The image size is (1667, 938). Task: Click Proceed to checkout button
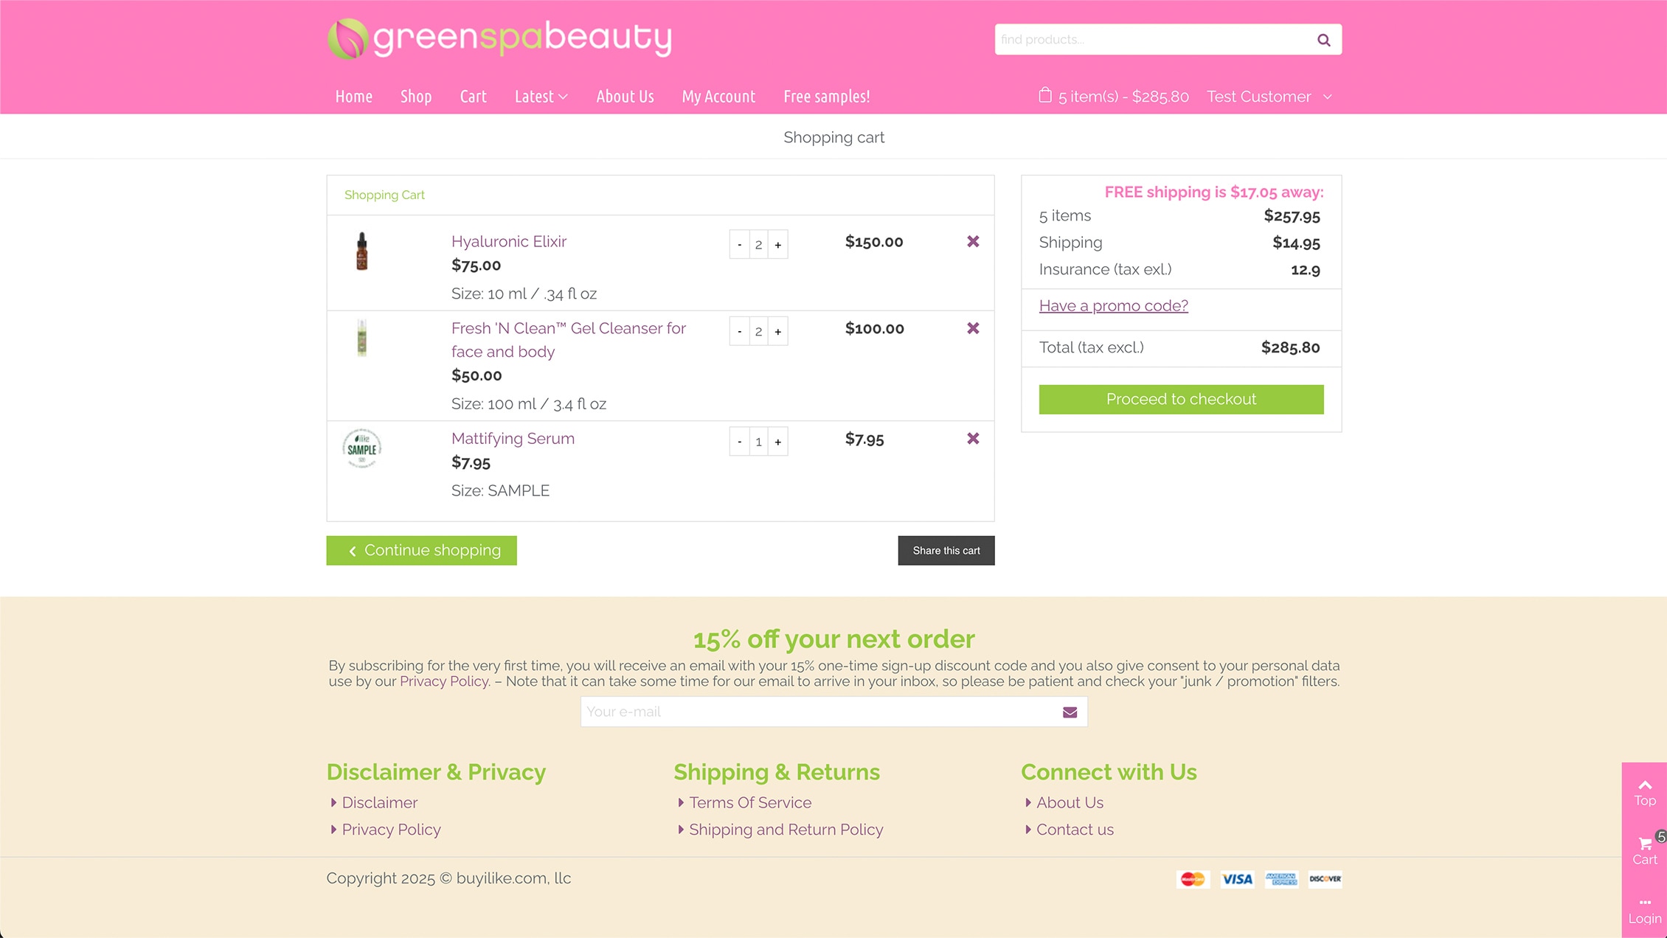click(1181, 399)
